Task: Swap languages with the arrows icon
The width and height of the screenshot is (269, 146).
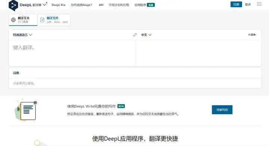Action: tap(135, 35)
